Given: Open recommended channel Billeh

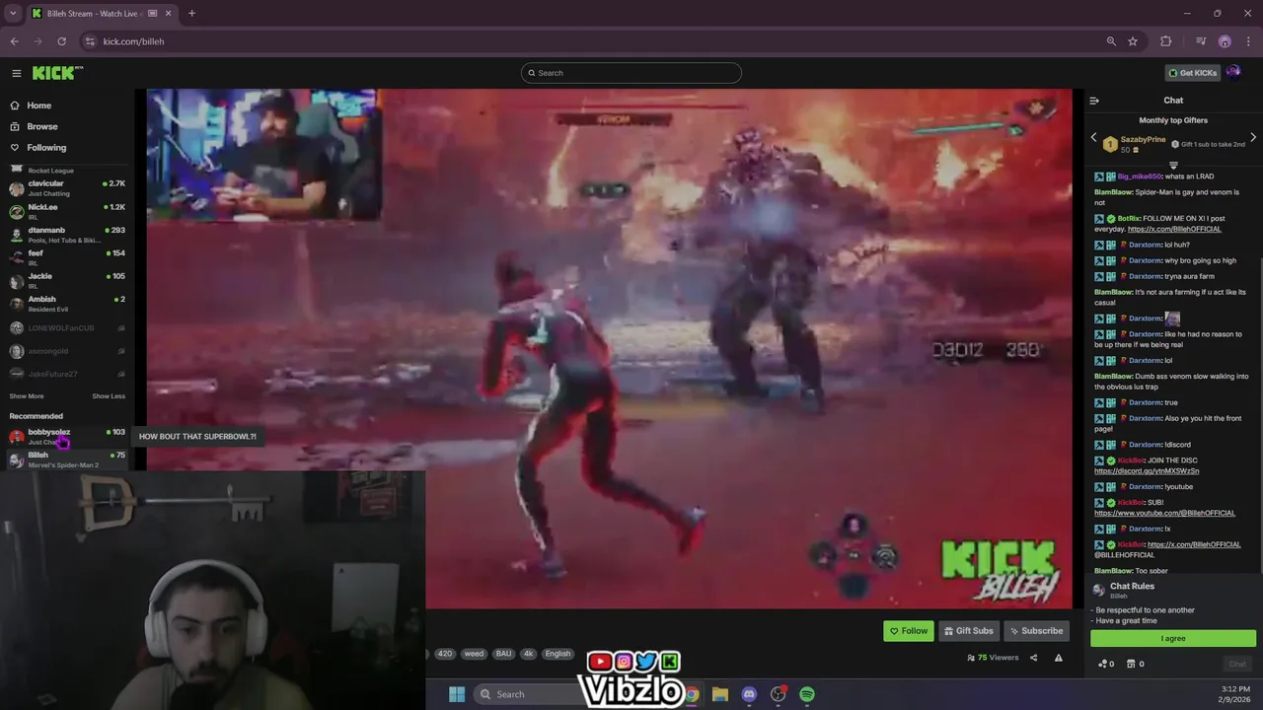Looking at the screenshot, I should 67,460.
